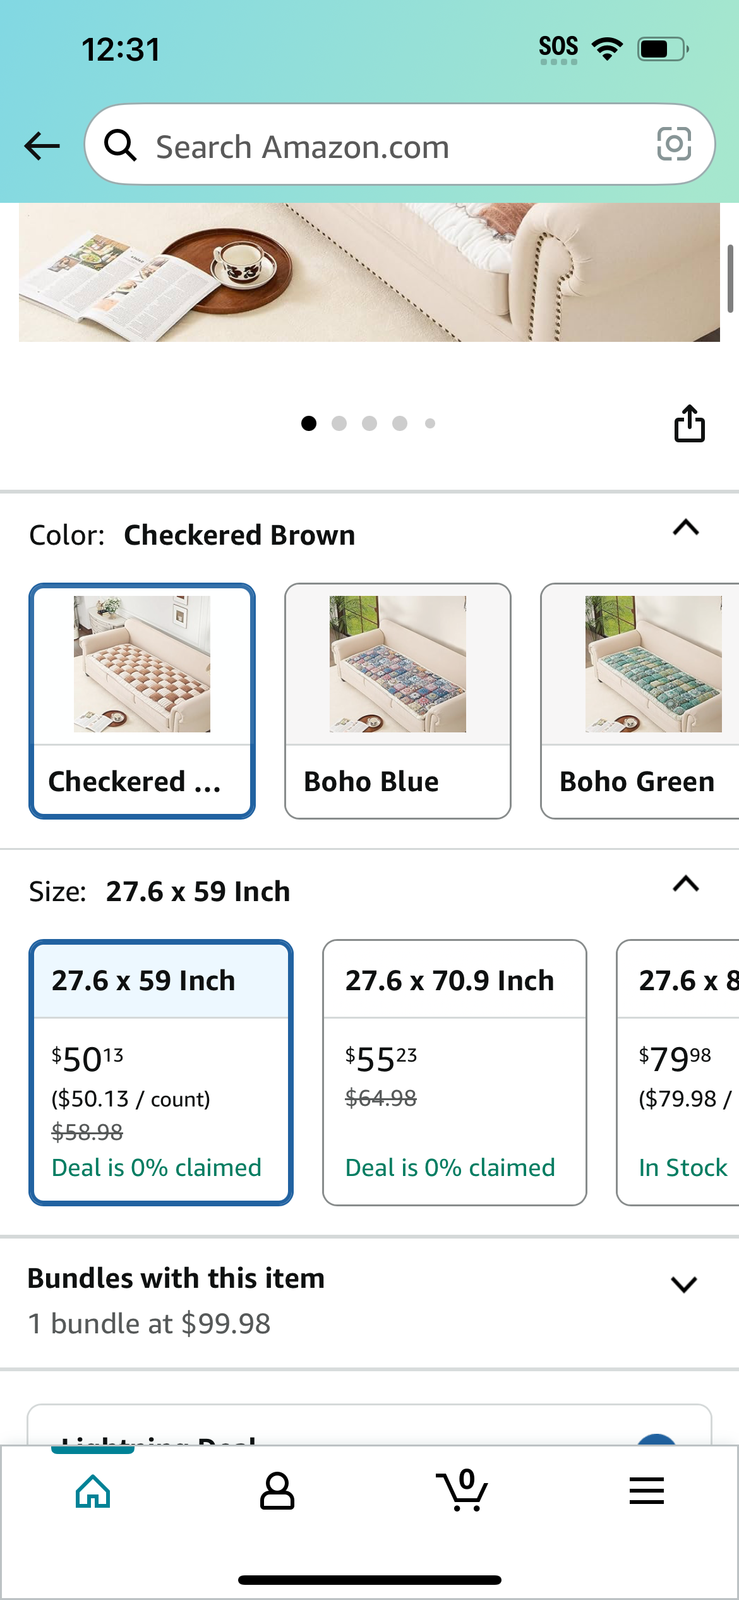Select the Checkered Brown color swatch
Image resolution: width=739 pixels, height=1600 pixels.
(x=142, y=701)
